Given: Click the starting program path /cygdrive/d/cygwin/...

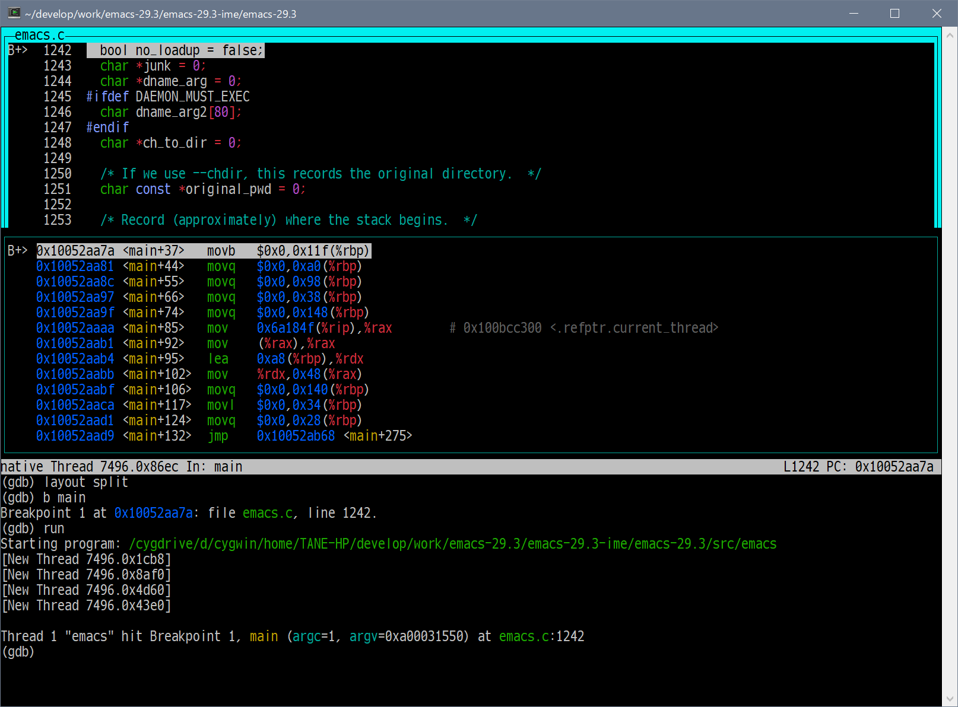Looking at the screenshot, I should (453, 544).
